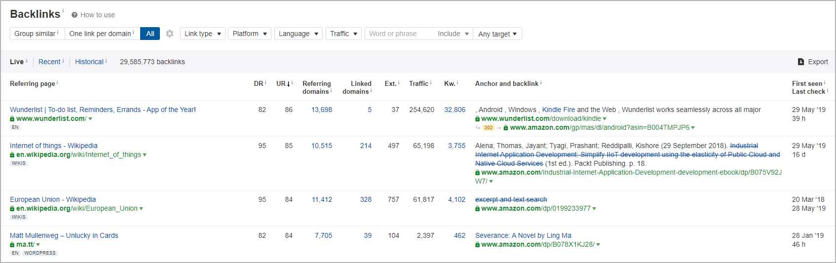The width and height of the screenshot is (836, 263).
Task: Click the How to use help icon
Action: click(x=75, y=15)
